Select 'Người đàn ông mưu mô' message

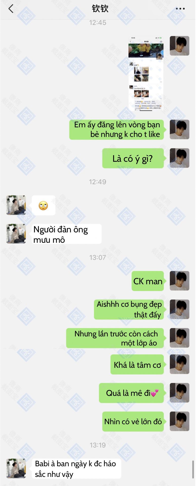tap(67, 234)
